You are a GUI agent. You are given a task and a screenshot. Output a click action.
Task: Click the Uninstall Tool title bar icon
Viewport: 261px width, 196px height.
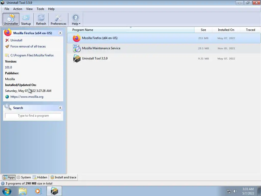(x=3, y=3)
